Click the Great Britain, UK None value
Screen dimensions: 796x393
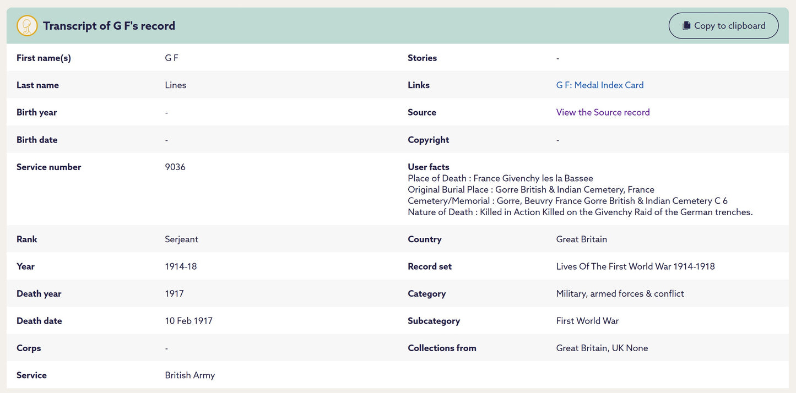[602, 348]
